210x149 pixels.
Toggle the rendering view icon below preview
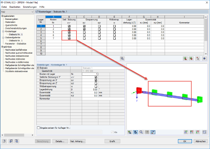coord(135,132)
